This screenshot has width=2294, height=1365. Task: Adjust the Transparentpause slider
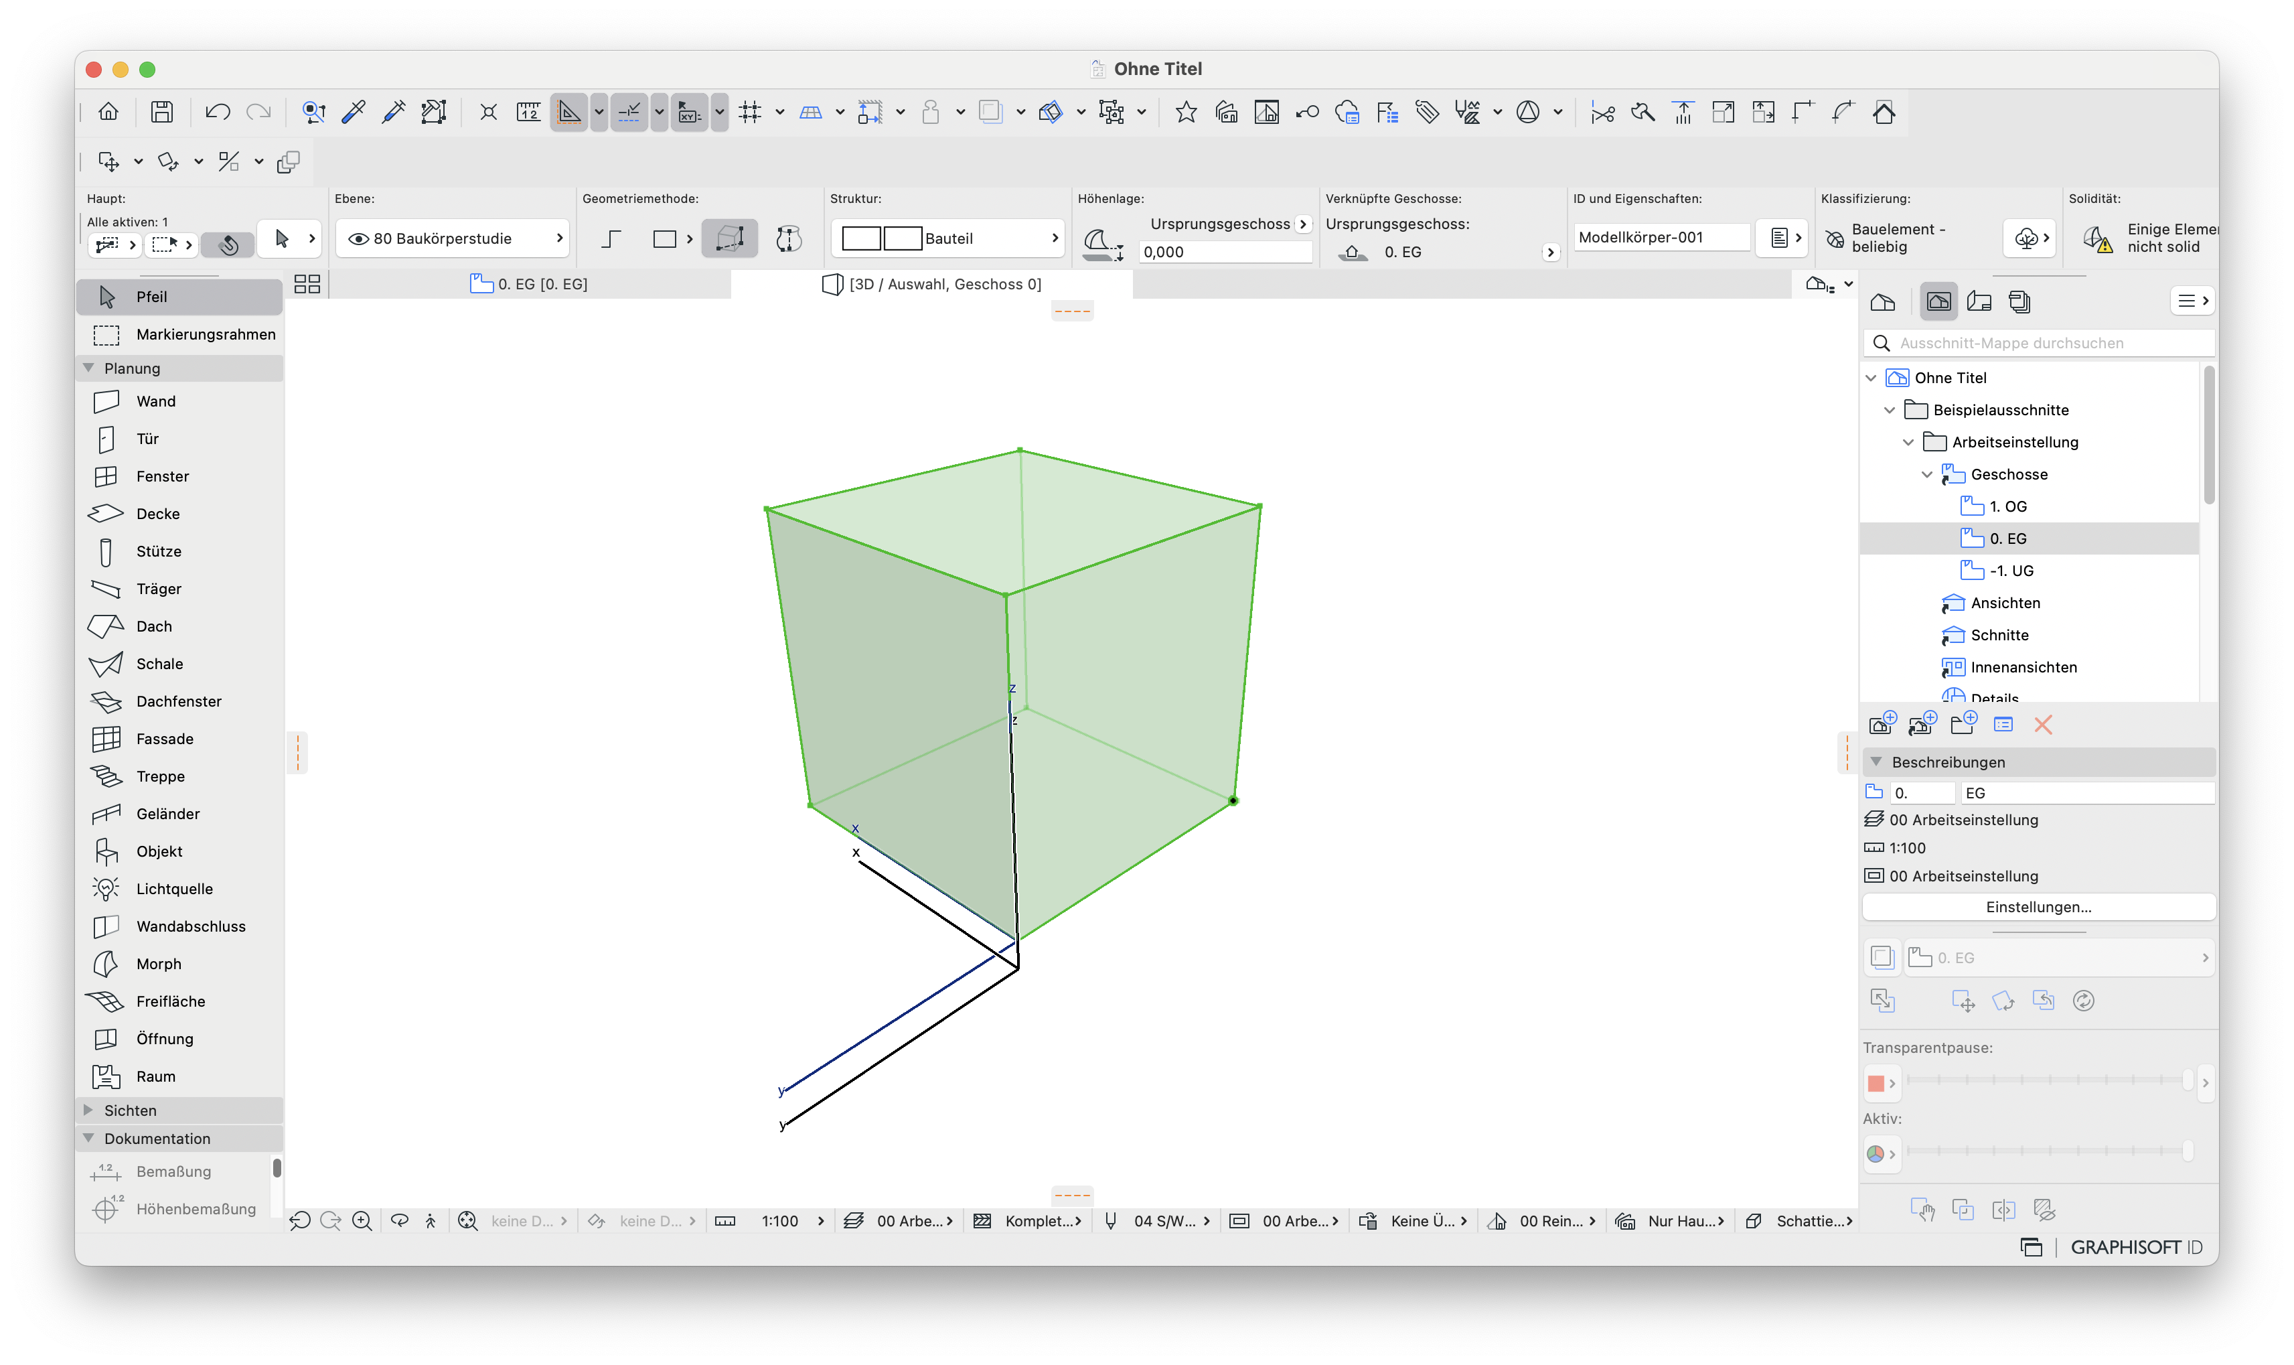click(x=2050, y=1080)
